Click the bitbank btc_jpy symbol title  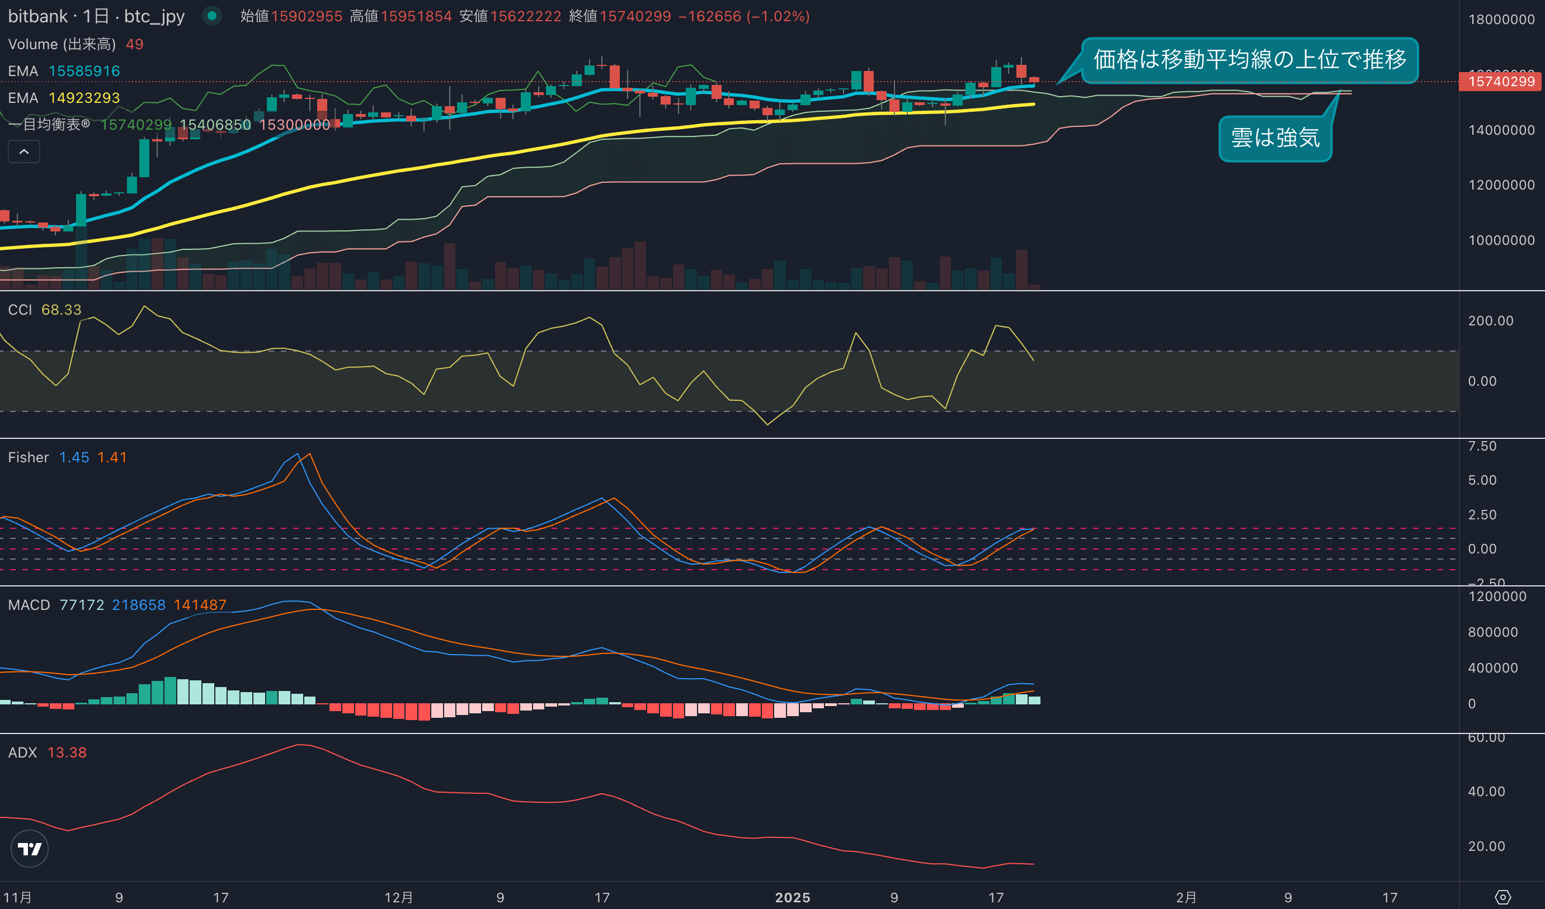click(x=96, y=17)
